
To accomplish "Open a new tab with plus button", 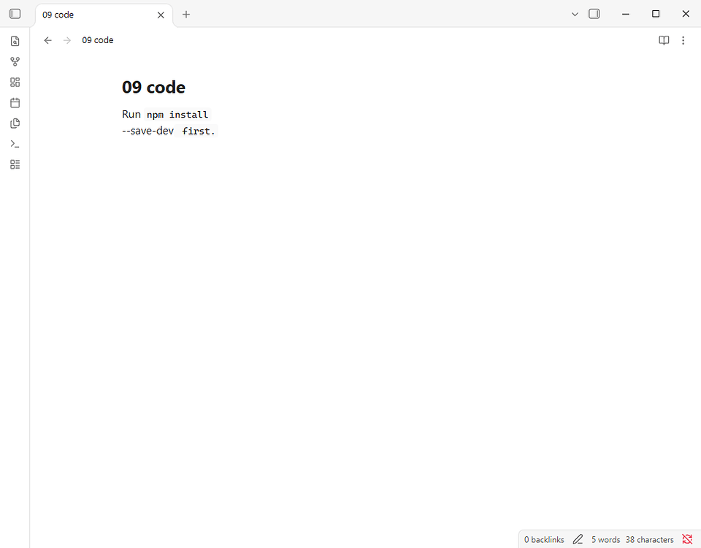I will (186, 15).
